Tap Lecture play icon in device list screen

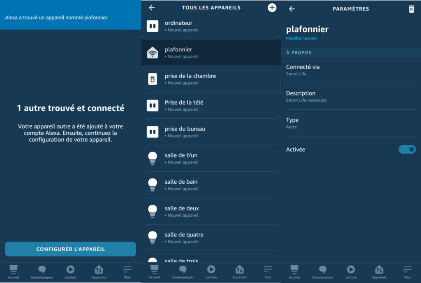(211, 269)
